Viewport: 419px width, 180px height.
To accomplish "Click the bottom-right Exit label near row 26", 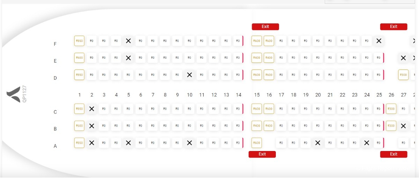I will [394, 154].
